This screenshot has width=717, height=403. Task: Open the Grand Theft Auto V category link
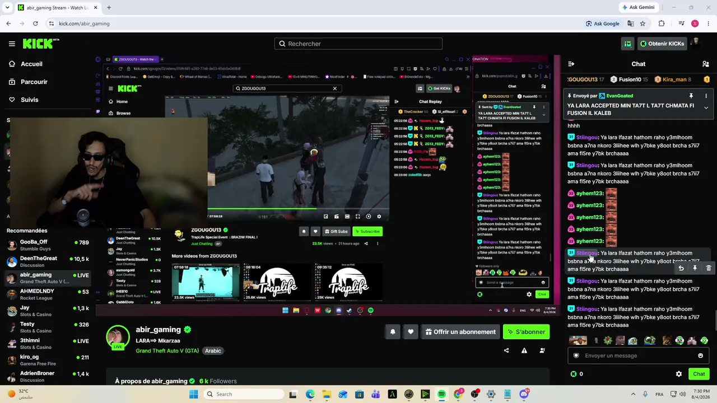pyautogui.click(x=167, y=351)
